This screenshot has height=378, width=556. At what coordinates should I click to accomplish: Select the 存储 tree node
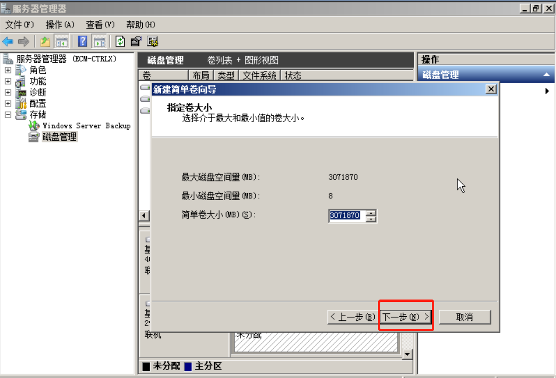tap(38, 114)
